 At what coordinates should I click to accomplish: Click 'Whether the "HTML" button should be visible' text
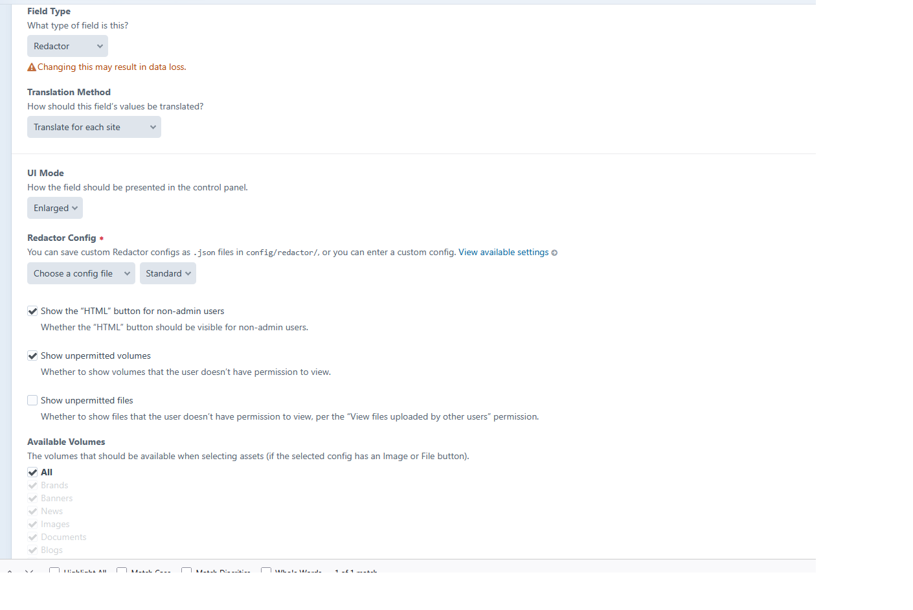pos(175,328)
